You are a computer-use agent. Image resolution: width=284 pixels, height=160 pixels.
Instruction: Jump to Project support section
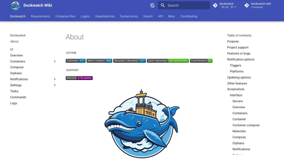tap(238, 47)
